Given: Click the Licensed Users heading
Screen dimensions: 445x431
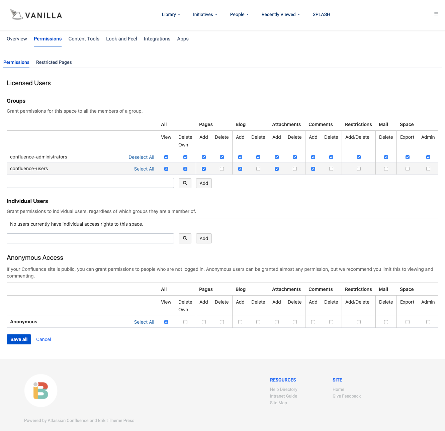Looking at the screenshot, I should coord(29,83).
